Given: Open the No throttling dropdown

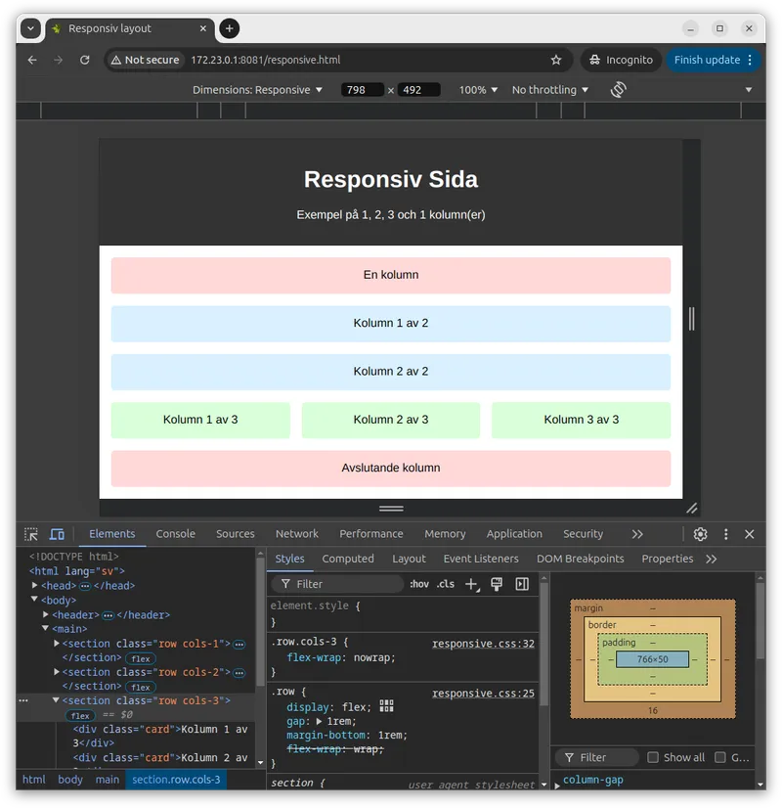Looking at the screenshot, I should click(x=550, y=90).
